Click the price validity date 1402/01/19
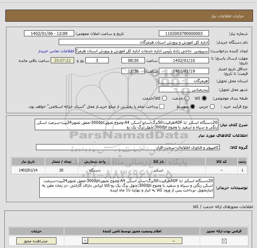Image resolution: width=257 pixels, height=248 pixels. 184,71
